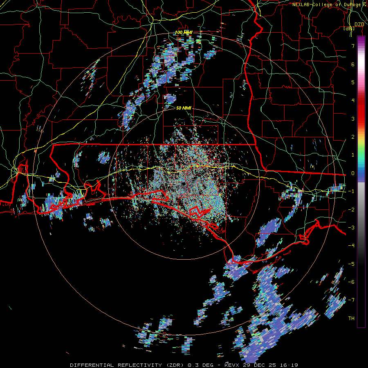This screenshot has height=368, width=368.
Task: Select the positive 1 value on color scale
Action: 353,155
